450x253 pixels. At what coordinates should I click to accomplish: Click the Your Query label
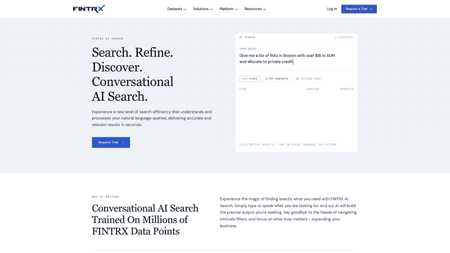tap(248, 49)
